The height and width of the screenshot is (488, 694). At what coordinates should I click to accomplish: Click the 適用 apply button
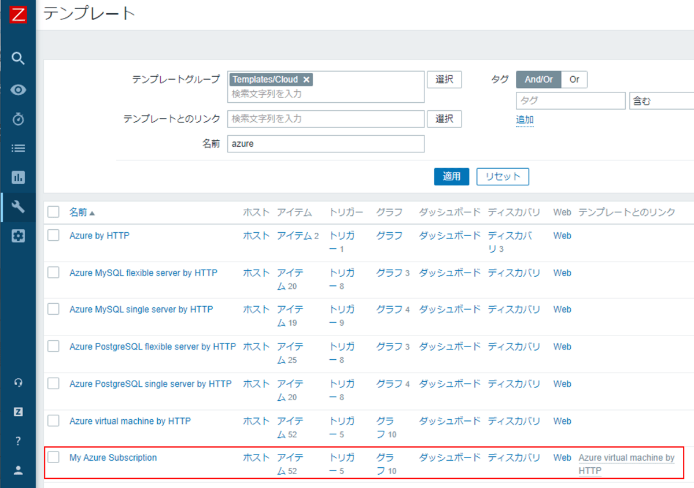[x=451, y=177]
